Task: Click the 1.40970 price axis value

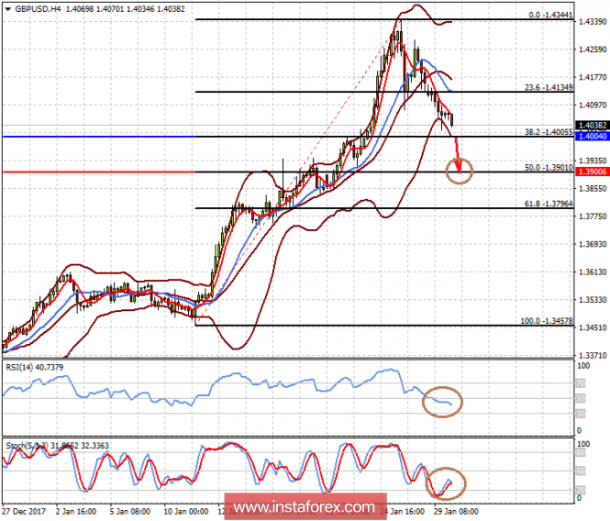Action: point(593,105)
